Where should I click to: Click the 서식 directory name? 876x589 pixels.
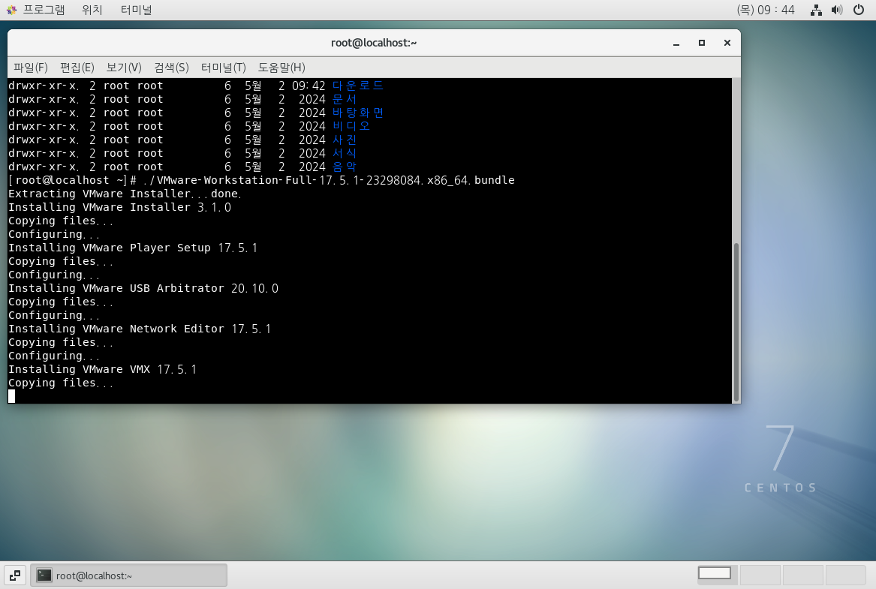344,153
